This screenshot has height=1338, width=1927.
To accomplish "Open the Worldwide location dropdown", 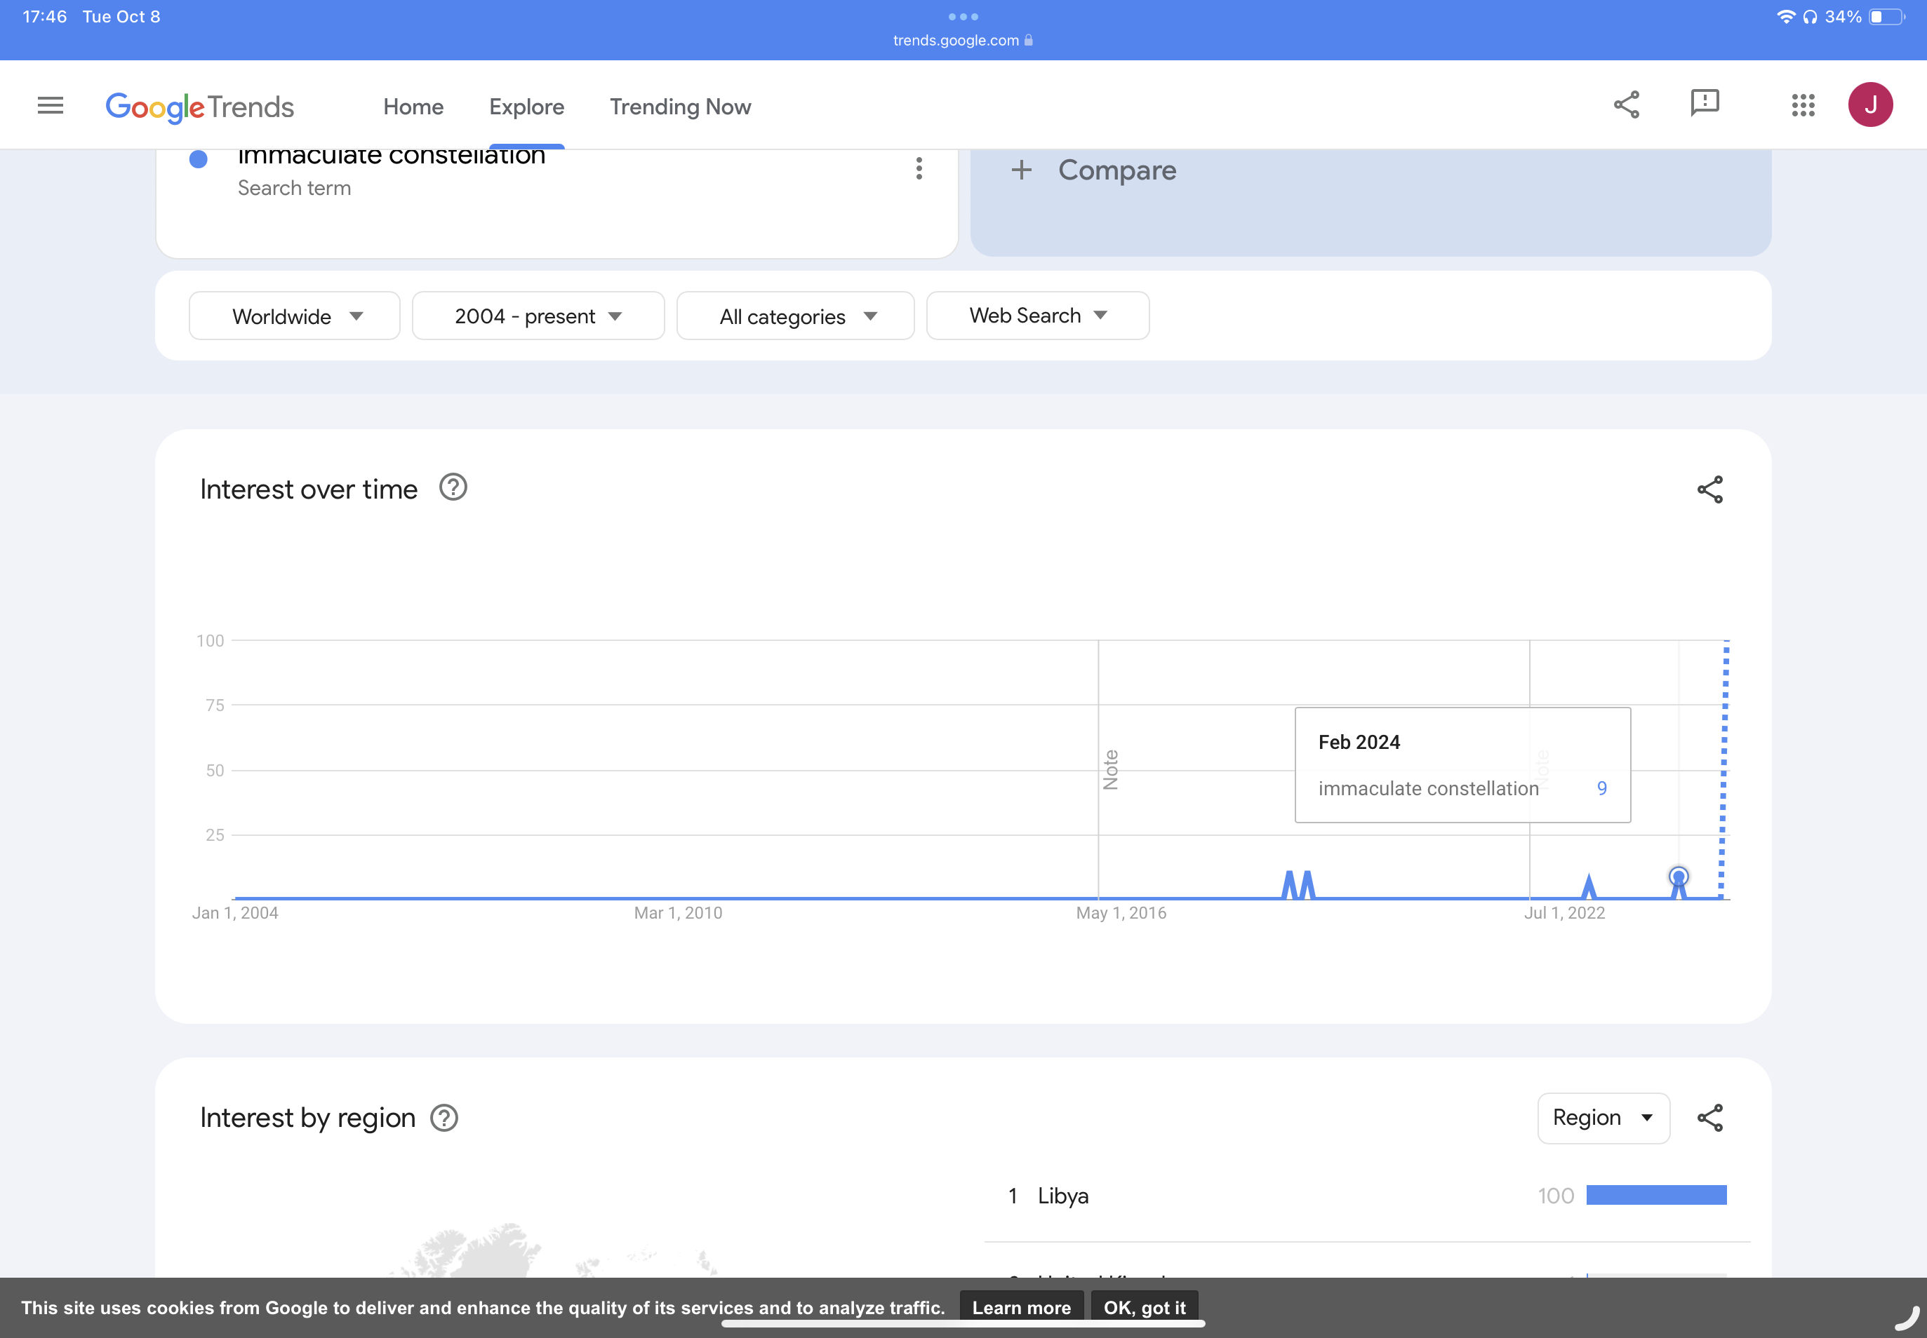I will (x=293, y=316).
